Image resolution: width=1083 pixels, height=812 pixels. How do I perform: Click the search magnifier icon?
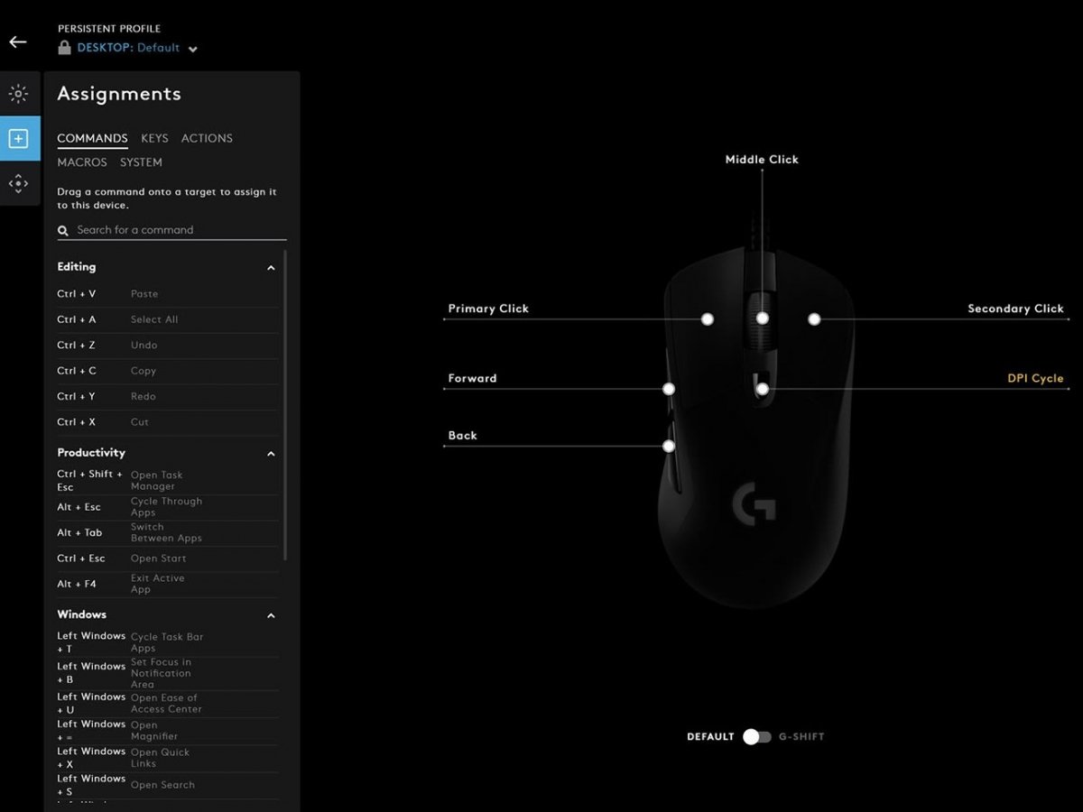pyautogui.click(x=63, y=231)
